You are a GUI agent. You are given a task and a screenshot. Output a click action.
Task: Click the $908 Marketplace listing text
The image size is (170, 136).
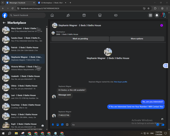pyautogui.click(x=67, y=34)
